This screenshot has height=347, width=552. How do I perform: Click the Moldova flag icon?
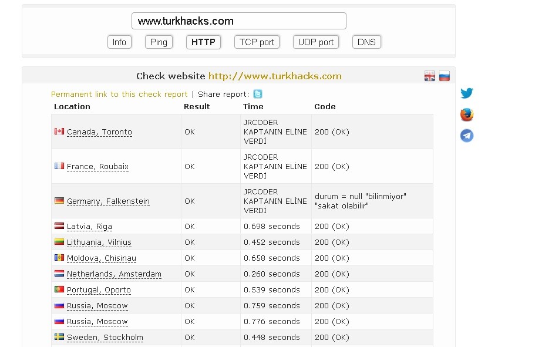(x=59, y=258)
